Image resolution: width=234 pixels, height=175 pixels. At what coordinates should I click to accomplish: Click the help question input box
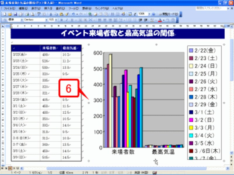tap(211, 8)
